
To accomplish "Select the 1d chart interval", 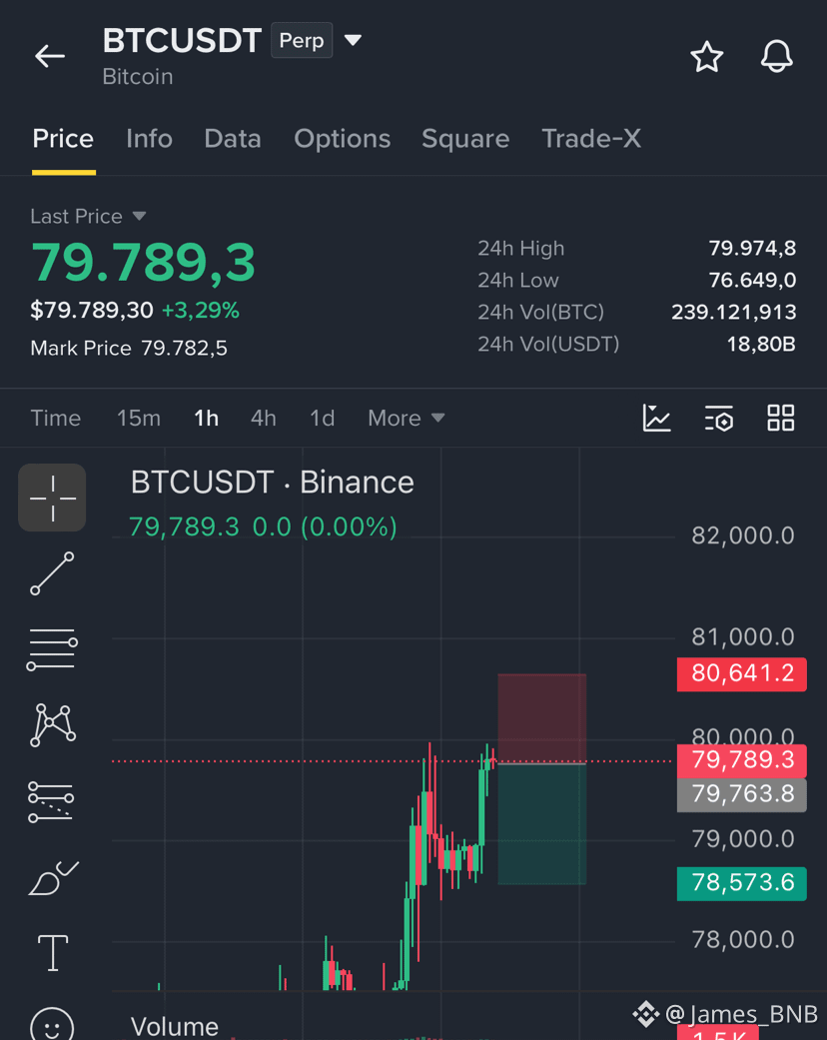I will coord(323,419).
